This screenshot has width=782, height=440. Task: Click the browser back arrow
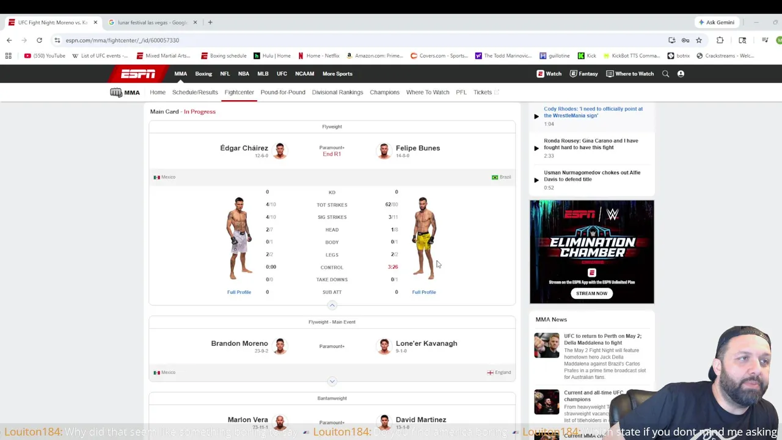click(x=9, y=40)
